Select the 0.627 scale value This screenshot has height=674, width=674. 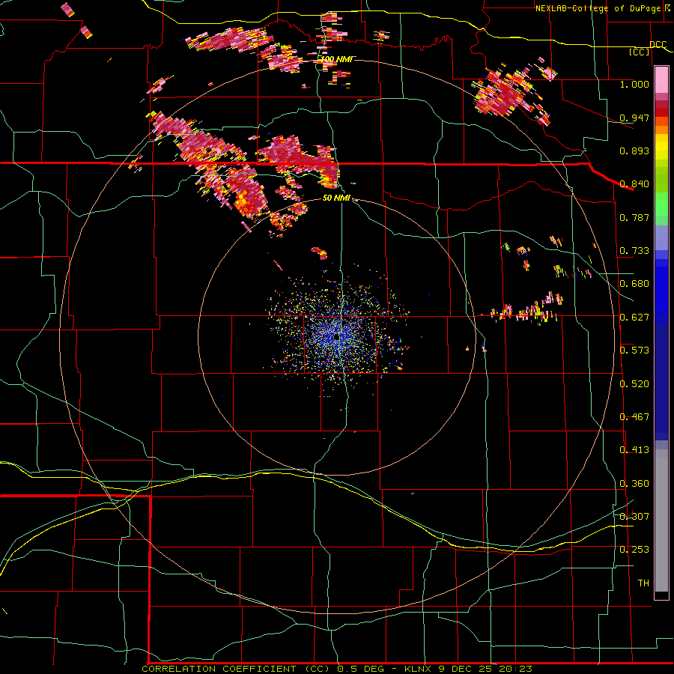click(634, 317)
